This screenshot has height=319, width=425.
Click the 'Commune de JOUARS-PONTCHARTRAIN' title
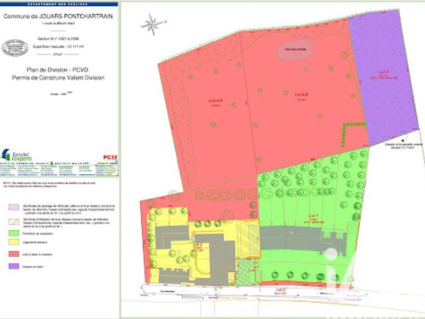pos(58,16)
